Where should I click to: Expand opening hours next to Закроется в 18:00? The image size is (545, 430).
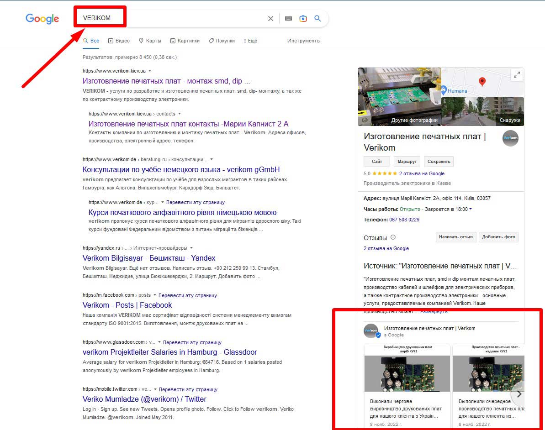point(471,209)
